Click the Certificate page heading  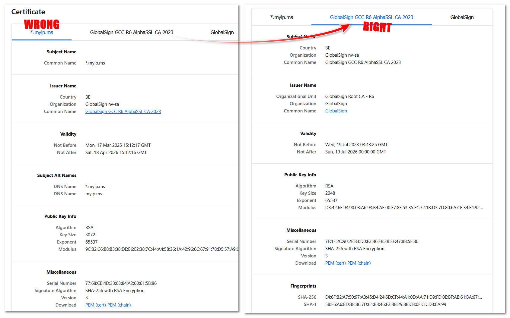point(28,12)
